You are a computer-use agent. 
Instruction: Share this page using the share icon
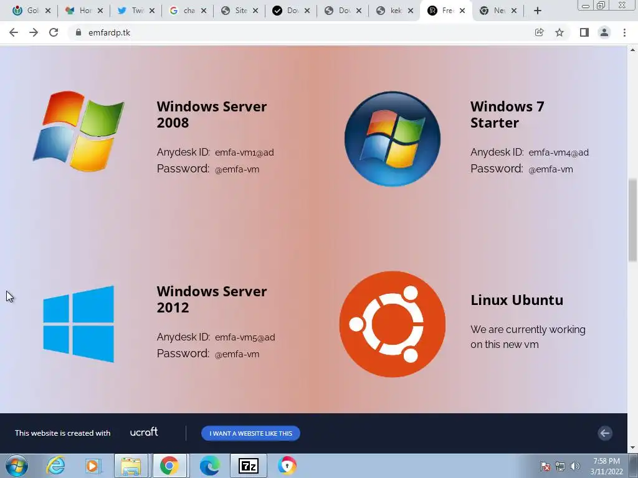[x=539, y=32]
